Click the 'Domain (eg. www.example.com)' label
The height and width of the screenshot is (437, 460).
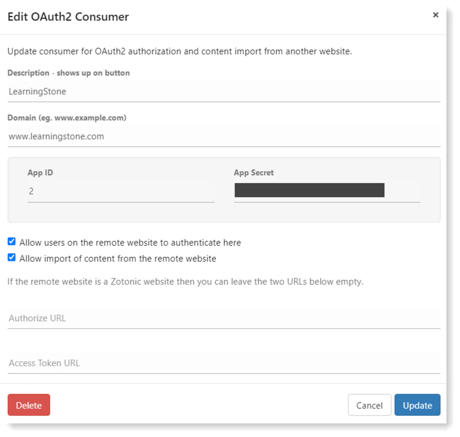(x=67, y=118)
